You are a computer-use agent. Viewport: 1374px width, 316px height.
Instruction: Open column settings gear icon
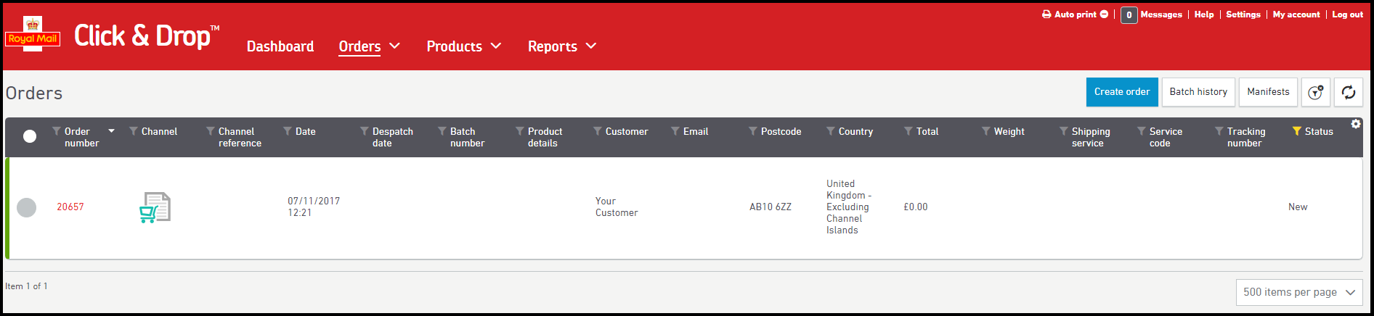(1356, 124)
